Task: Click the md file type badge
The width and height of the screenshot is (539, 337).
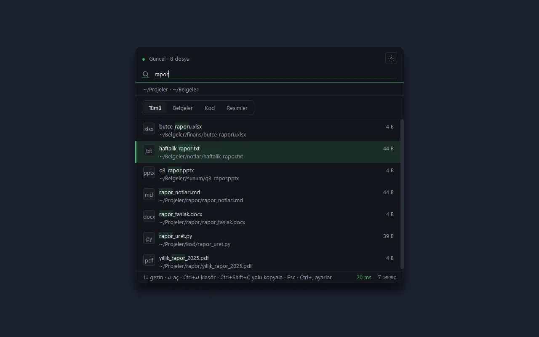Action: [x=149, y=195]
